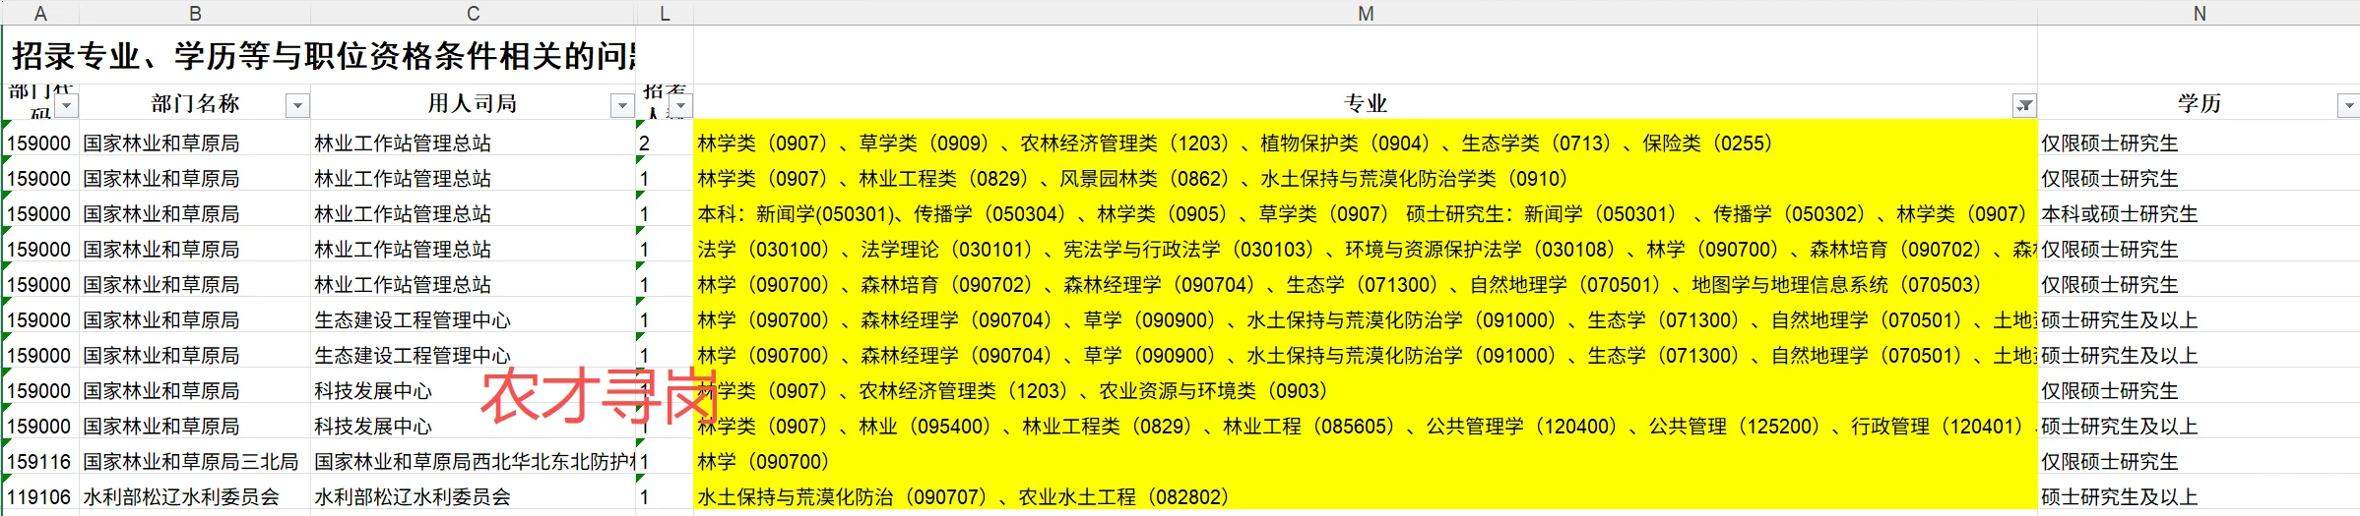
Task: Select major cell starting 本科：新闻学(050301)
Action: [x=1366, y=213]
